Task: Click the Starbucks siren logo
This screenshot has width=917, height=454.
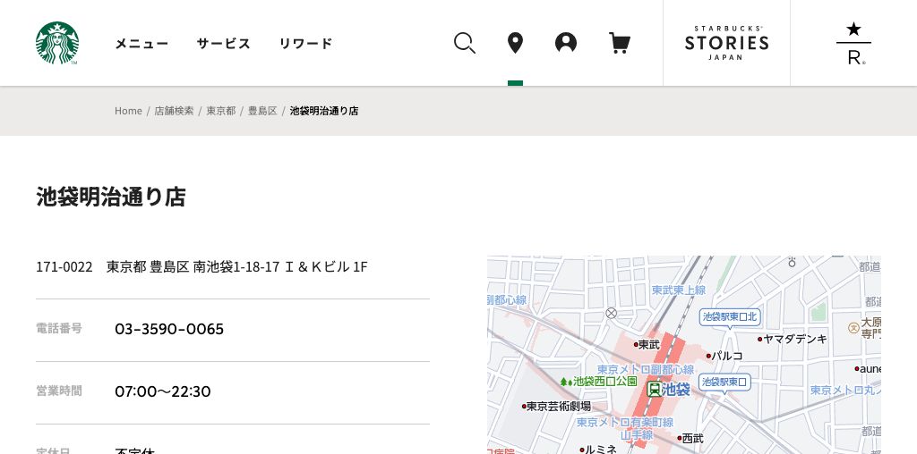Action: click(x=56, y=43)
